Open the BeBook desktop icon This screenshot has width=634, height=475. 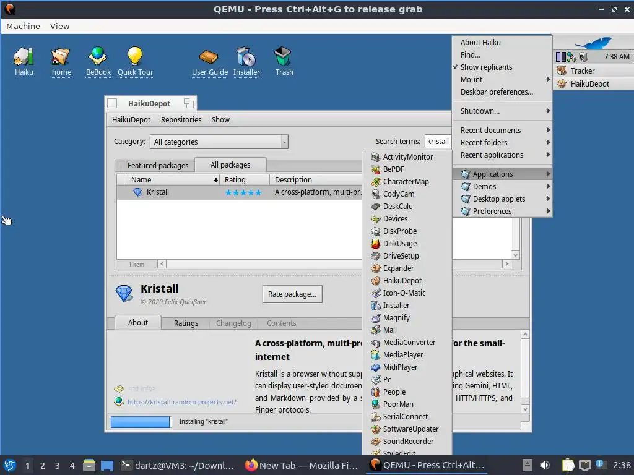tap(98, 61)
